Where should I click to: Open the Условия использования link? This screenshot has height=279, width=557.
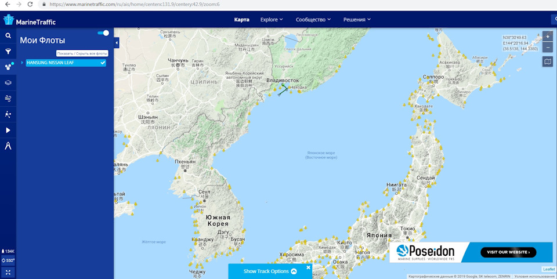[534, 276]
